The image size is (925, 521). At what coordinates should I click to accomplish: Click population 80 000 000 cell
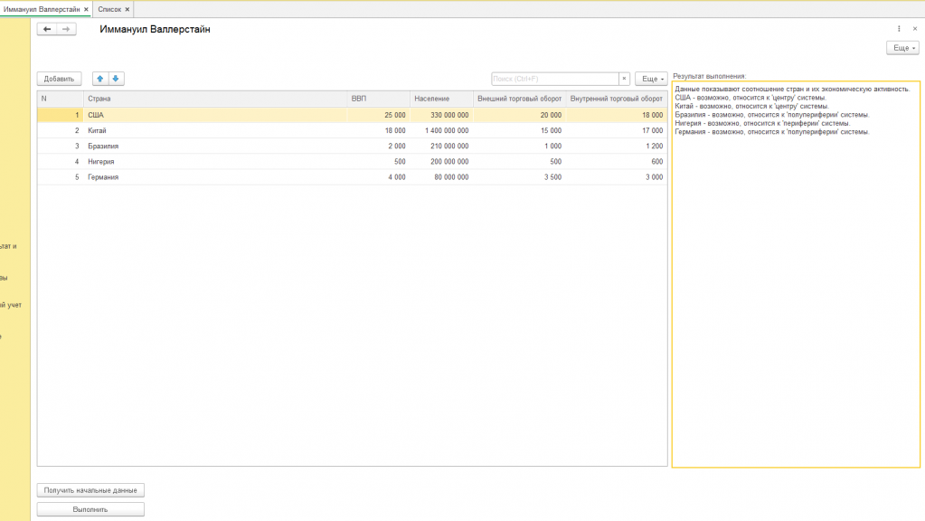(441, 177)
